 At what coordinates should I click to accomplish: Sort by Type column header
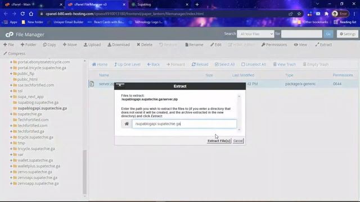click(x=289, y=75)
